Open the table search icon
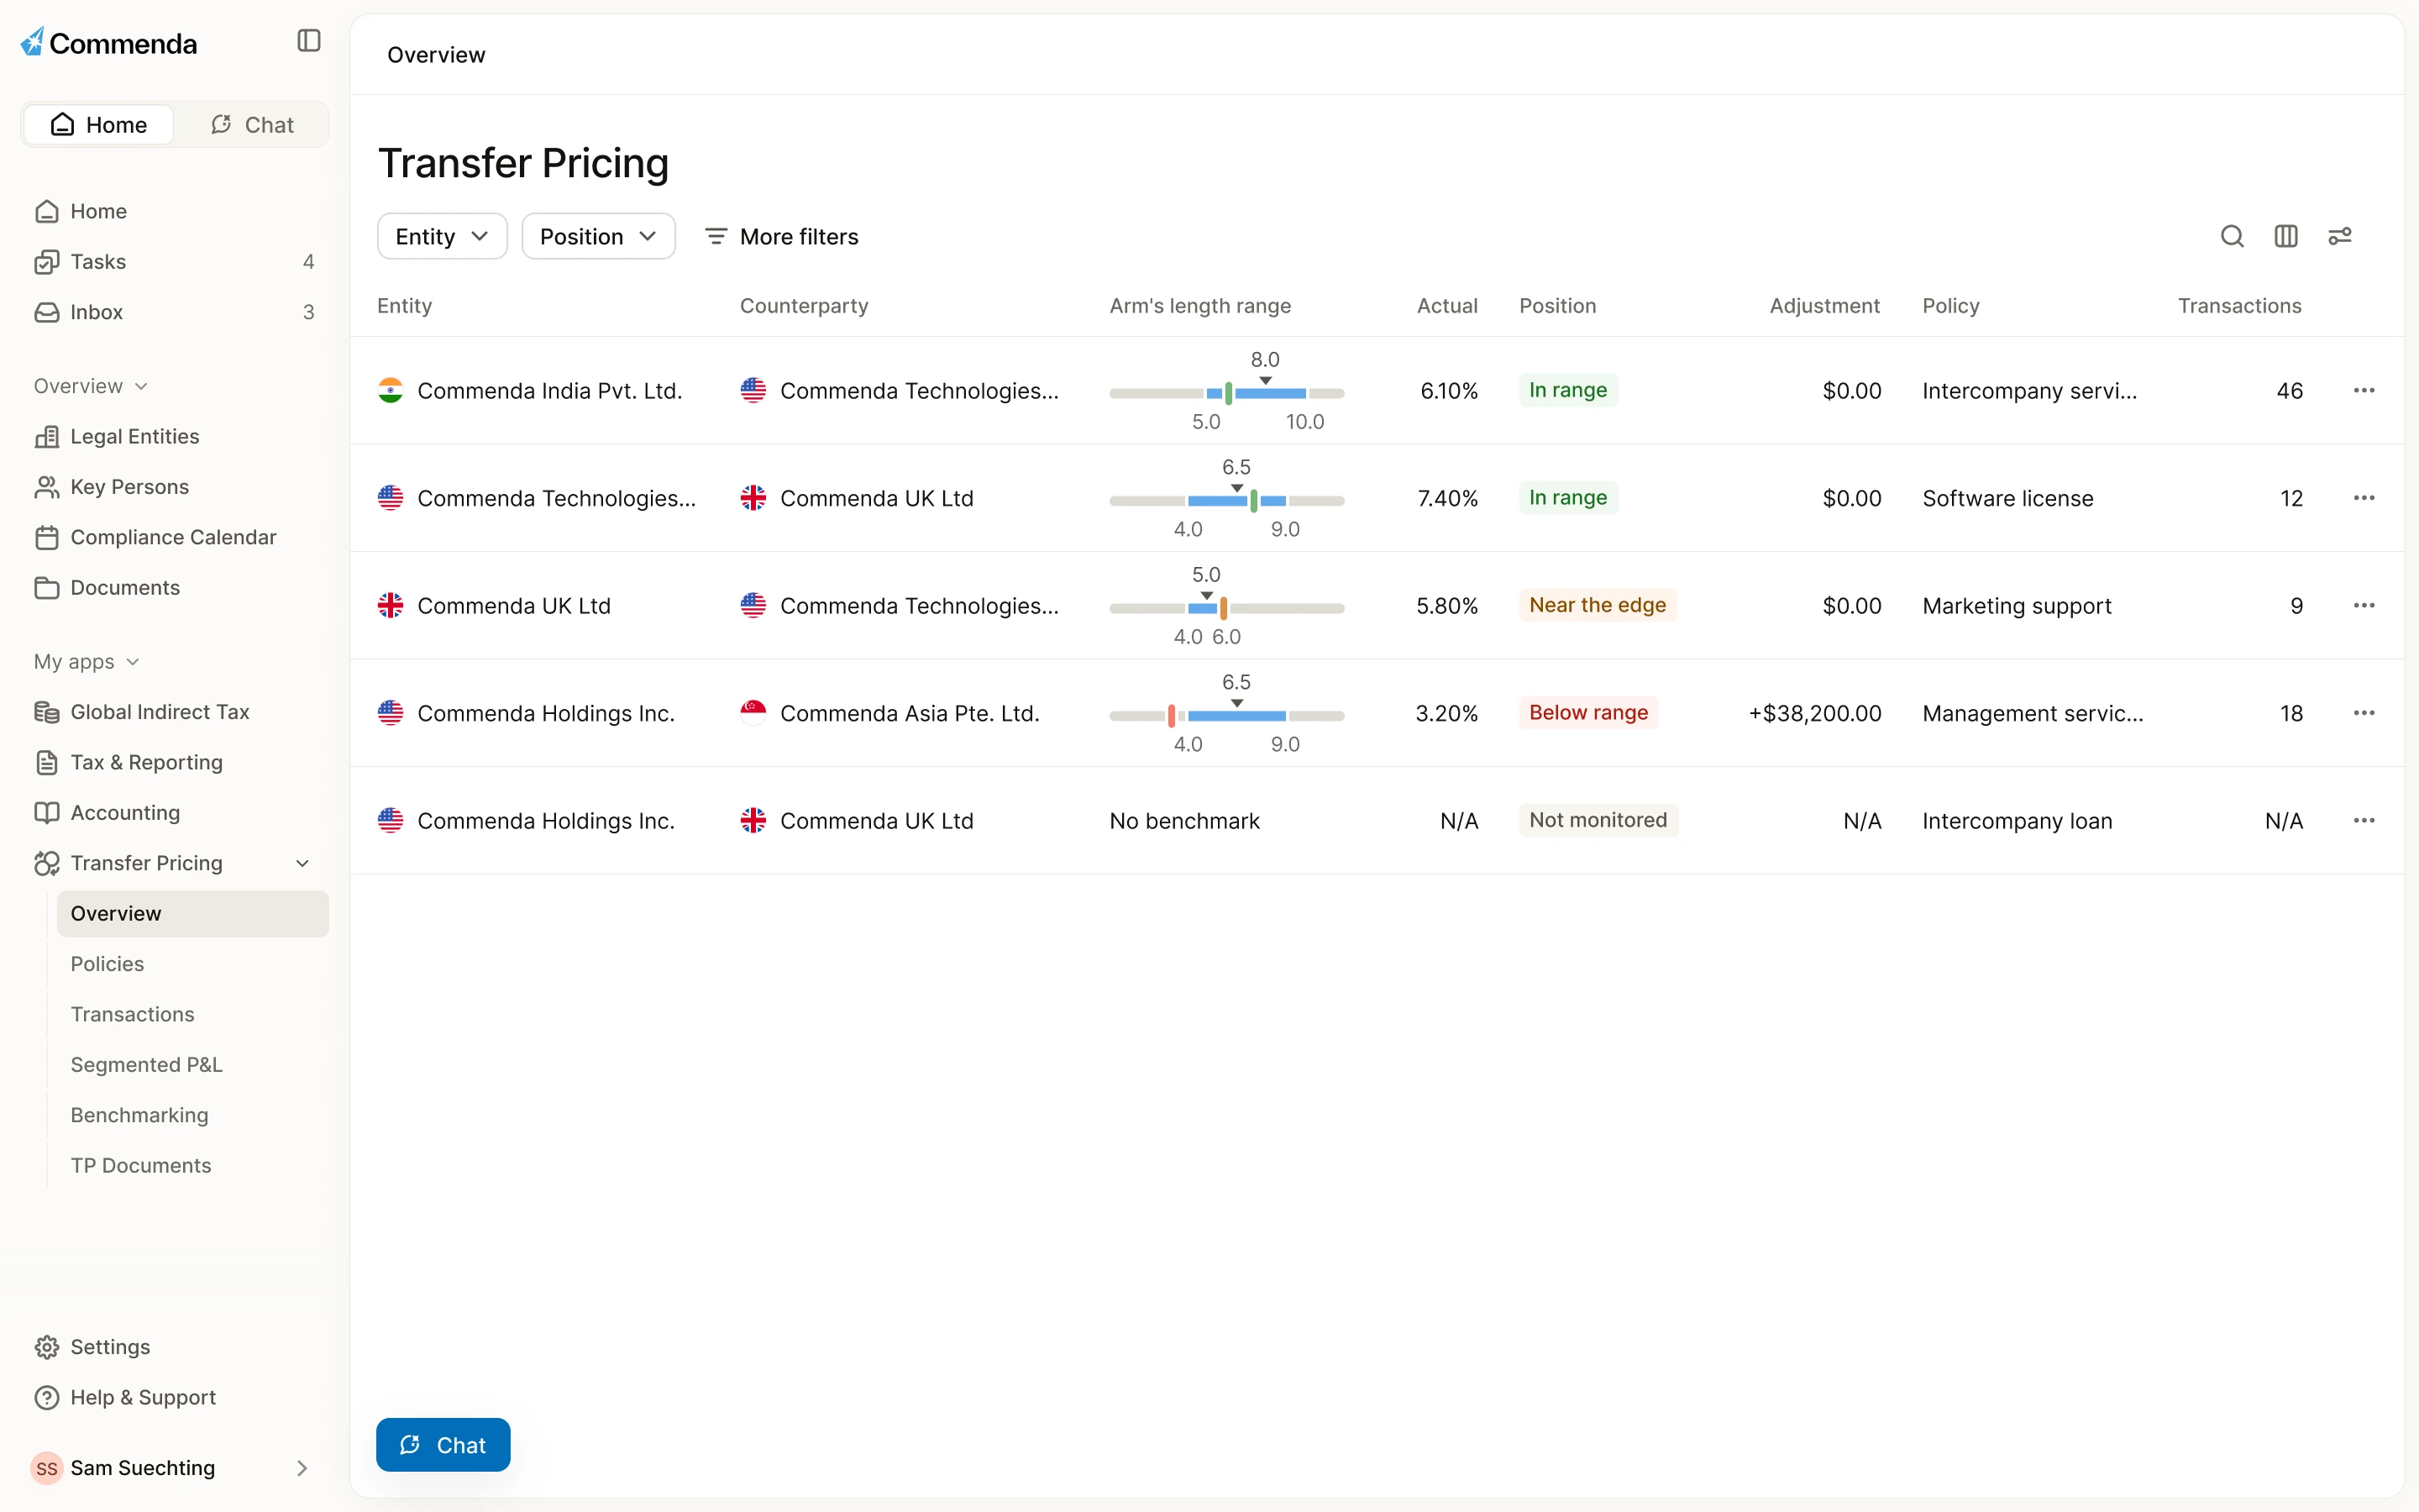The image size is (2419, 1512). (2231, 236)
